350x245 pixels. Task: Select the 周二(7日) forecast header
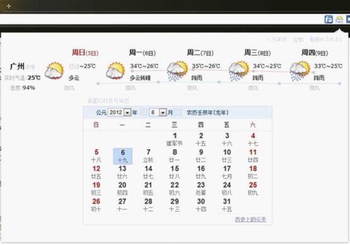pyautogui.click(x=200, y=53)
